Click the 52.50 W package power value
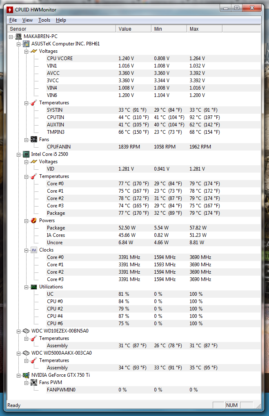 (x=127, y=227)
